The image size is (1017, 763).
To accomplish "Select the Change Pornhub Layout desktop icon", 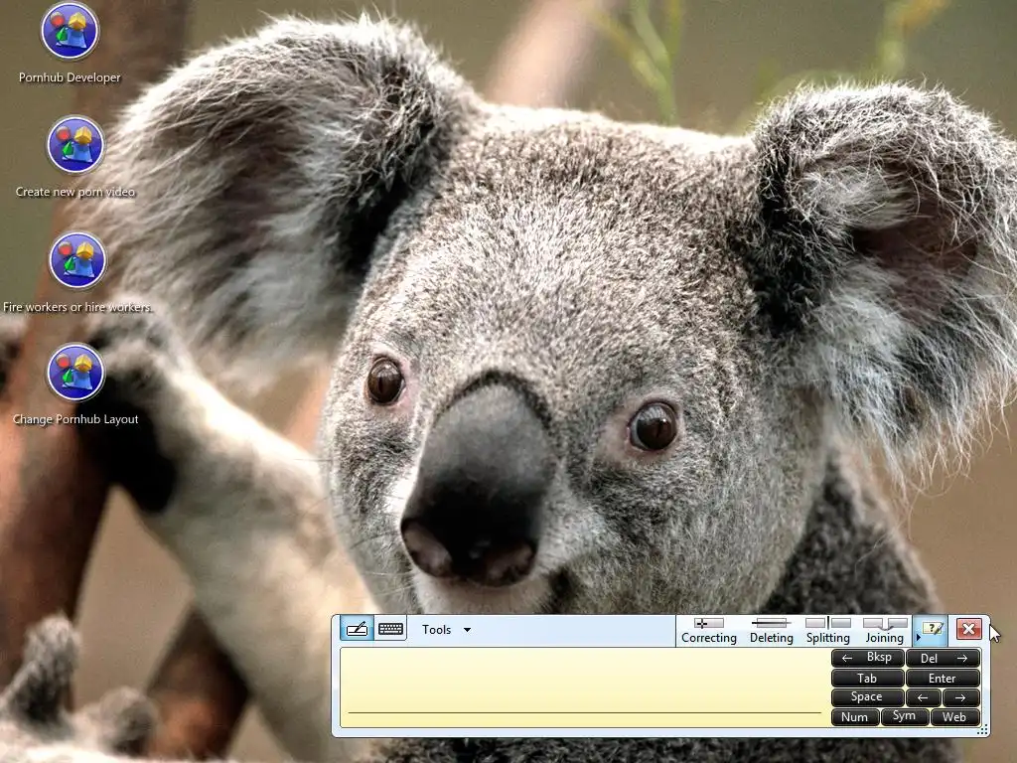I will click(x=75, y=385).
